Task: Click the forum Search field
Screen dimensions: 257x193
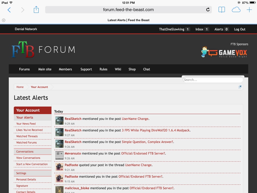Action: point(213,80)
